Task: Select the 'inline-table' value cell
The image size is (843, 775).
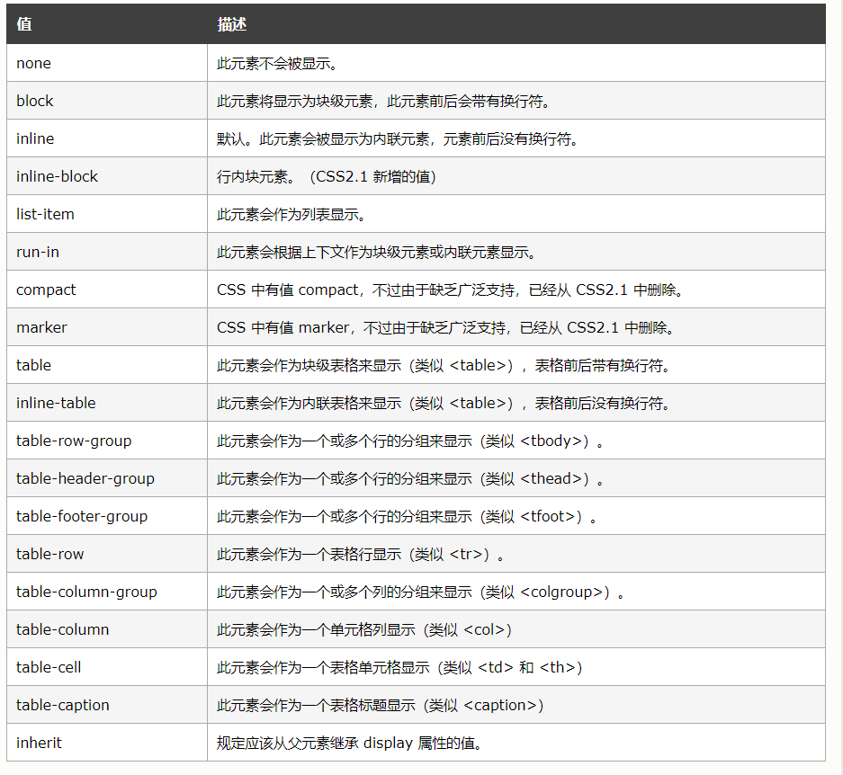Action: tap(107, 403)
